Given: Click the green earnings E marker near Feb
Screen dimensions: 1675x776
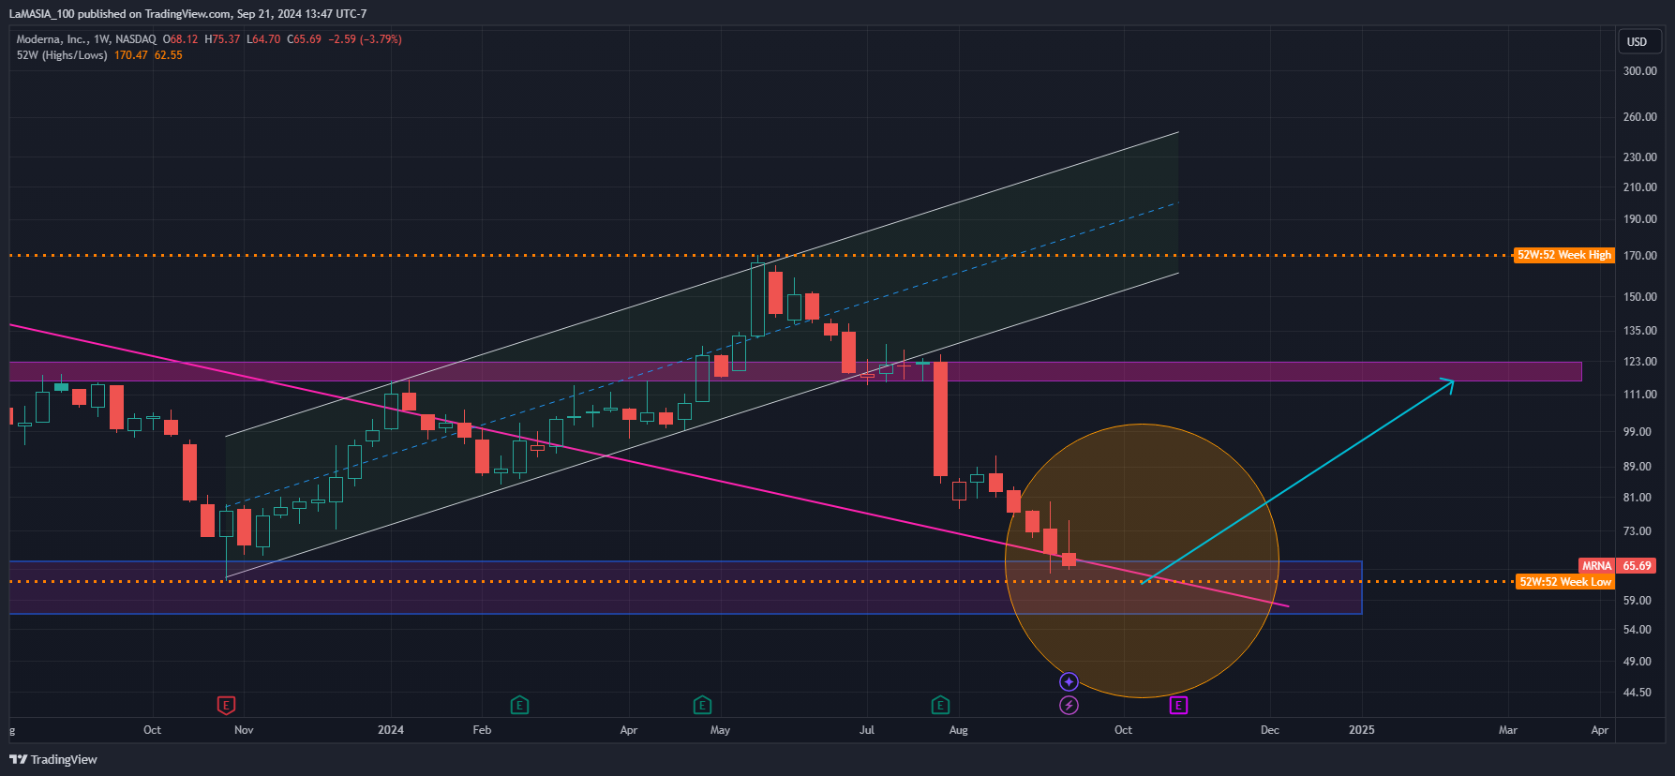Looking at the screenshot, I should click(x=519, y=705).
